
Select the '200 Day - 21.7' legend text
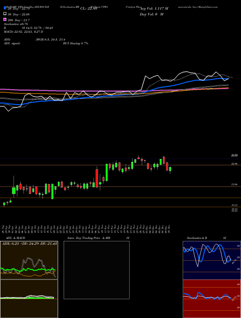click(19, 20)
